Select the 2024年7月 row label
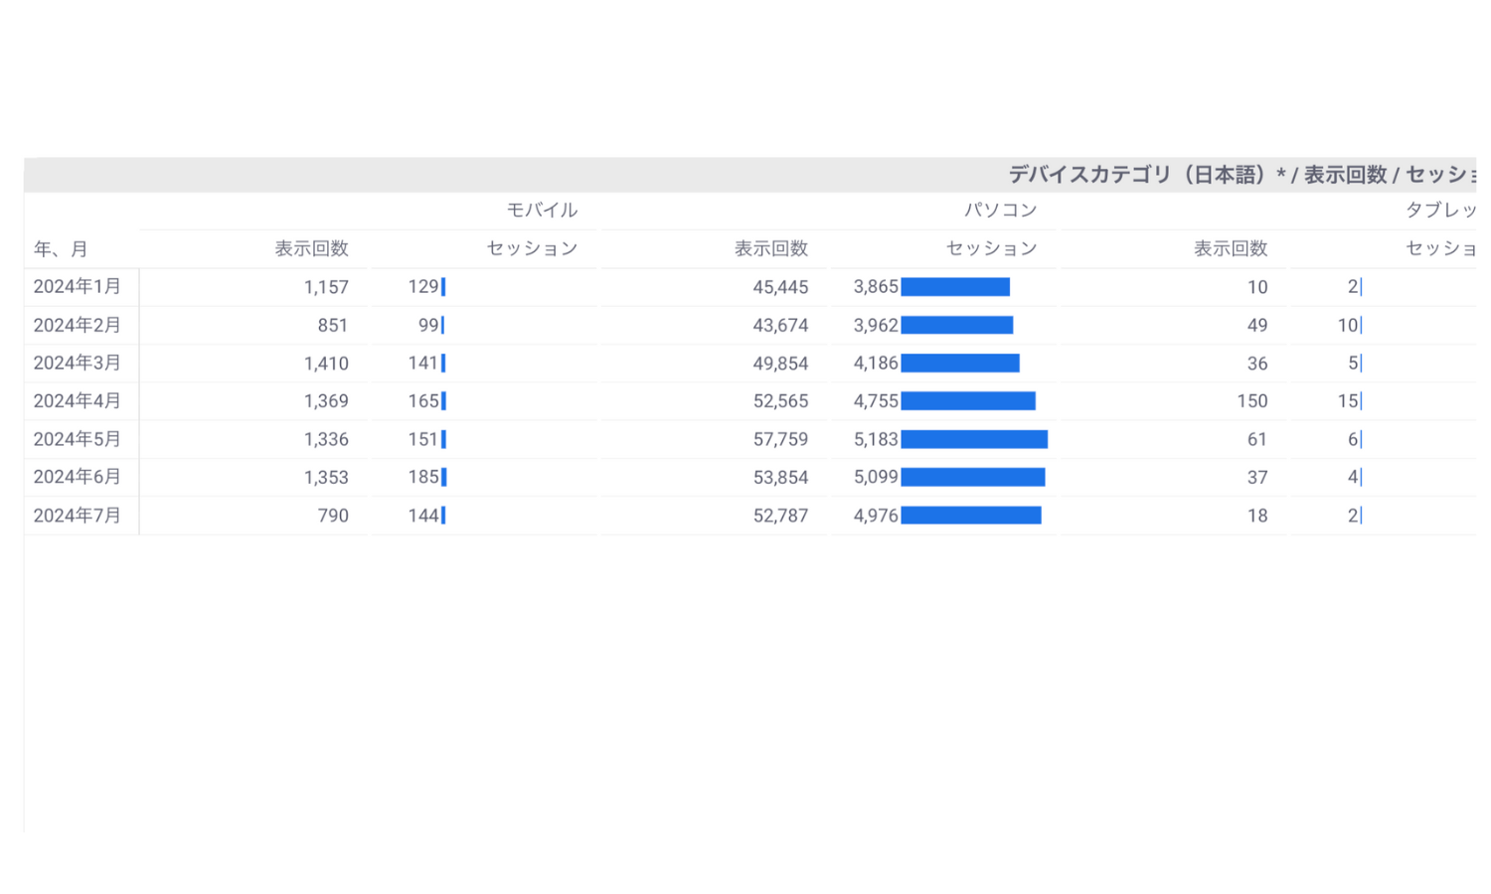The height and width of the screenshot is (894, 1491). [78, 516]
